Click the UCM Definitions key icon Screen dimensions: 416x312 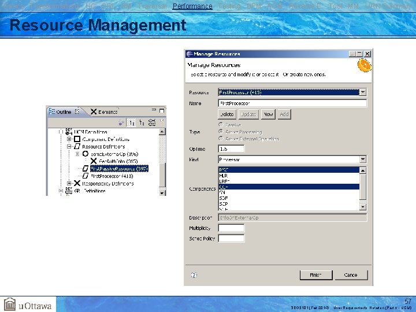click(69, 132)
